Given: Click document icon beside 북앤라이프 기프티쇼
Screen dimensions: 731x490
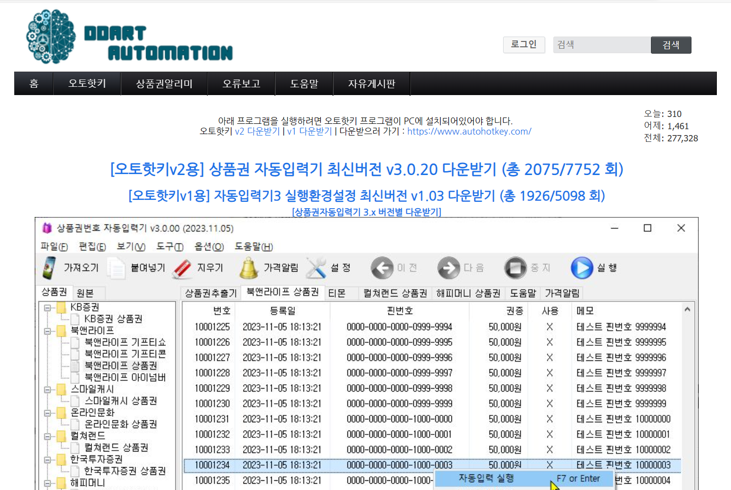Looking at the screenshot, I should (75, 342).
